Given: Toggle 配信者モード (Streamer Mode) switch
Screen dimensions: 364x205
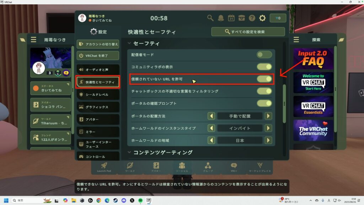Looking at the screenshot, I should [x=264, y=55].
